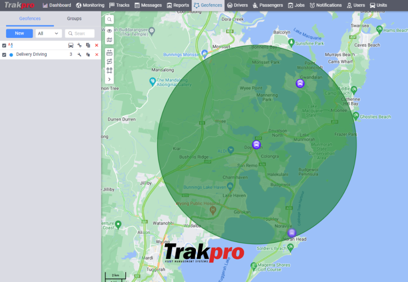Uncheck the Delivery Driving geofence checkbox
408x282 pixels.
(x=4, y=55)
